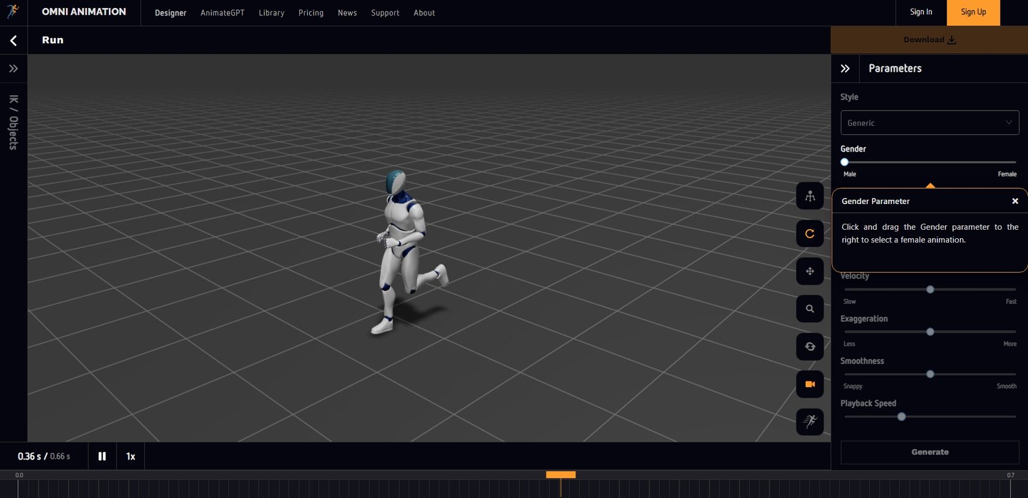Select the zoom magnifier icon
1028x498 pixels.
pos(810,309)
